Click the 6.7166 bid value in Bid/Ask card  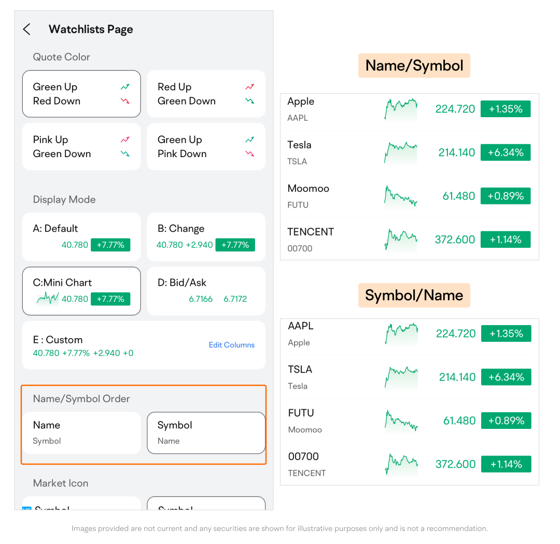[x=201, y=299]
